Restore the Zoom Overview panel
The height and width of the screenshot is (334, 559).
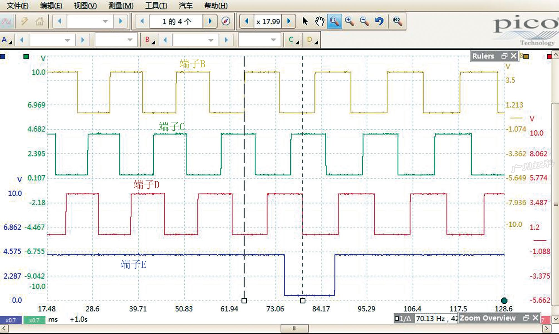coord(526,318)
